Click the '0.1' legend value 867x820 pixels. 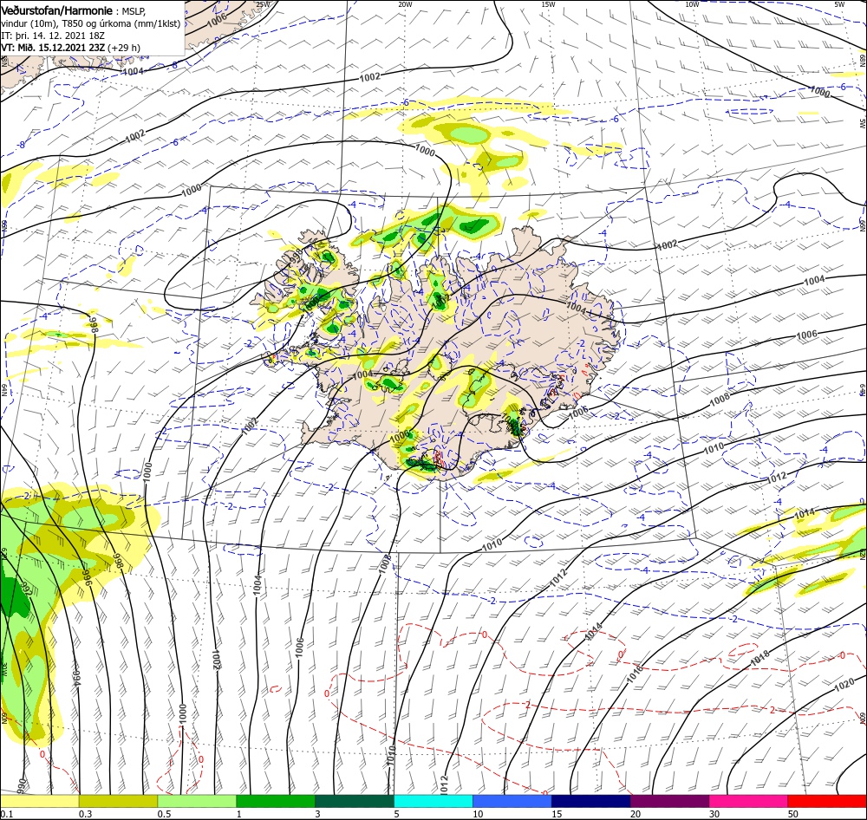(x=7, y=814)
